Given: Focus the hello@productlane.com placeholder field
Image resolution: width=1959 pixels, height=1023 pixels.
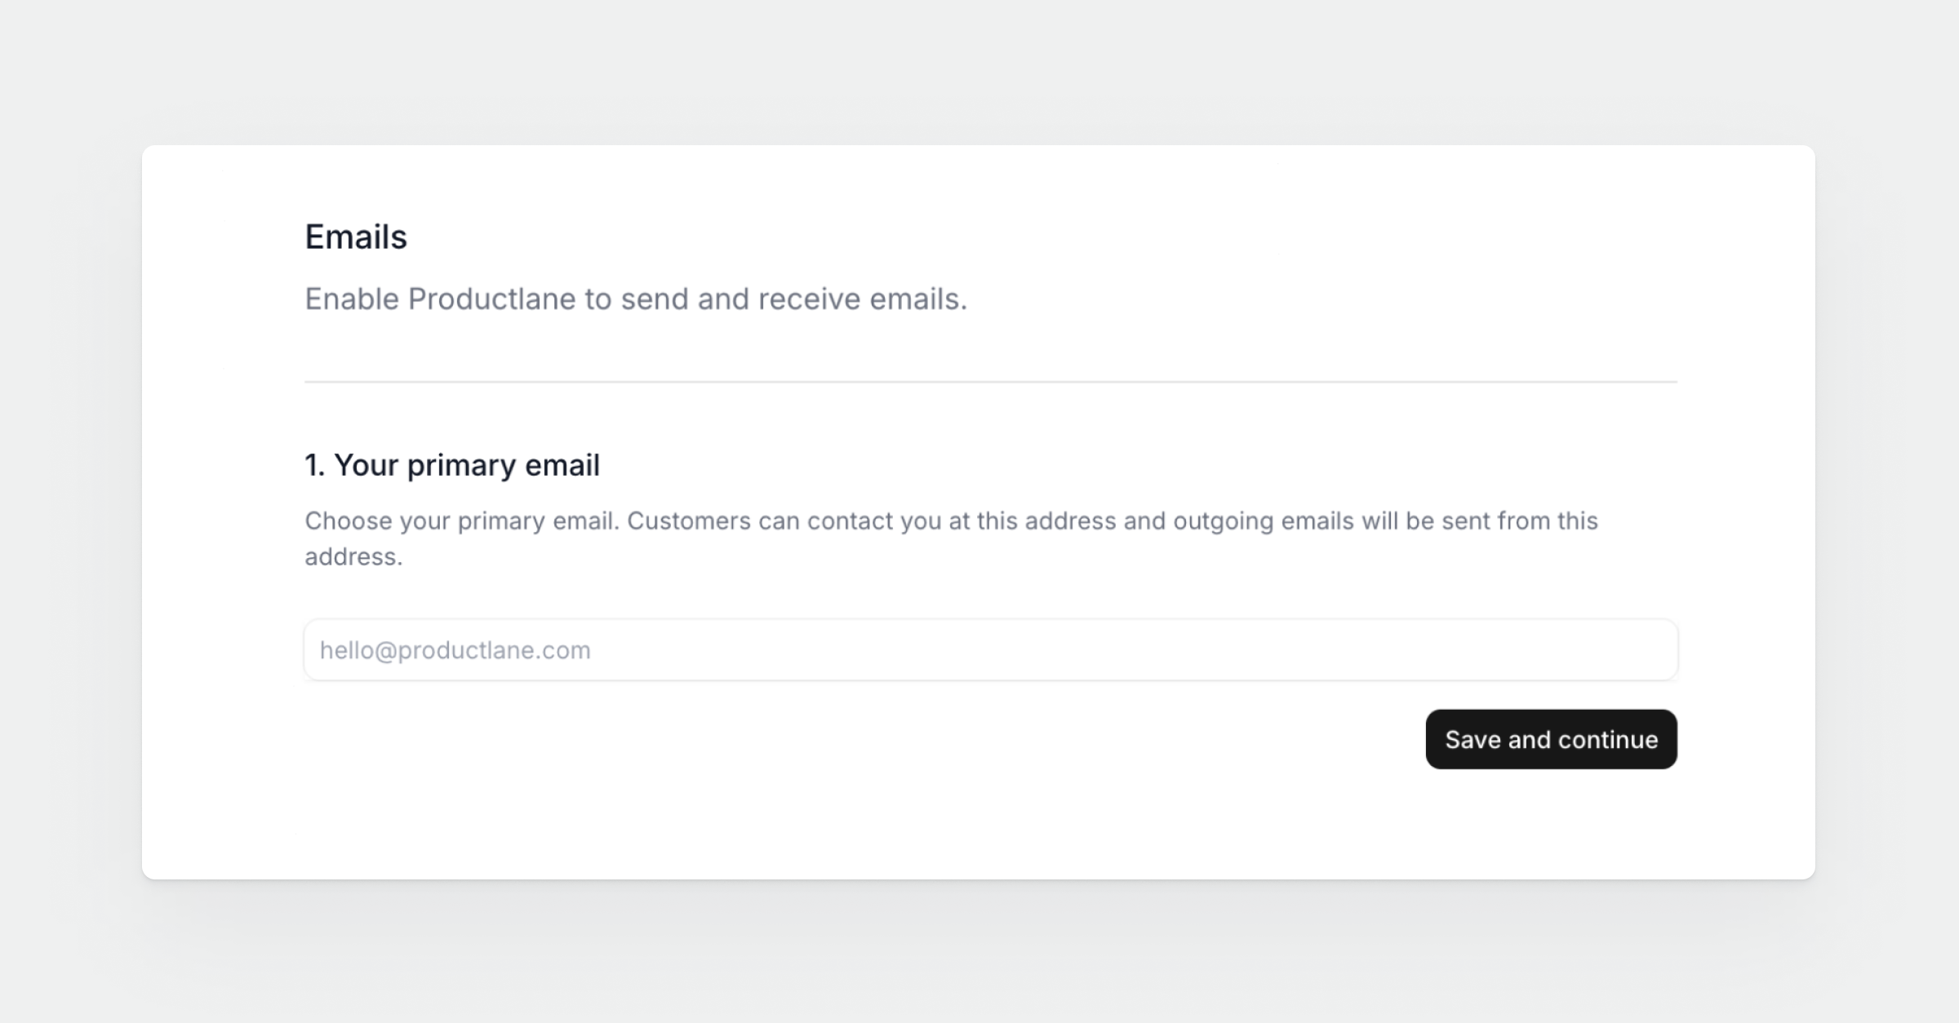Looking at the screenshot, I should [455, 650].
